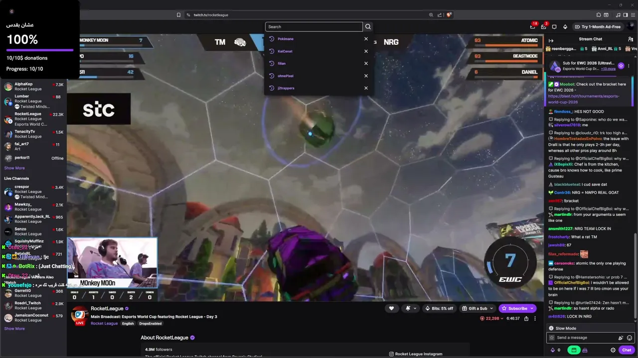Open the Gift a Sub dropdown
This screenshot has width=638, height=358.
pyautogui.click(x=478, y=308)
